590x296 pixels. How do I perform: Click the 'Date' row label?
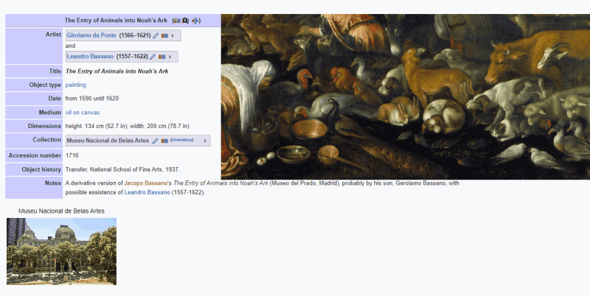tap(55, 99)
